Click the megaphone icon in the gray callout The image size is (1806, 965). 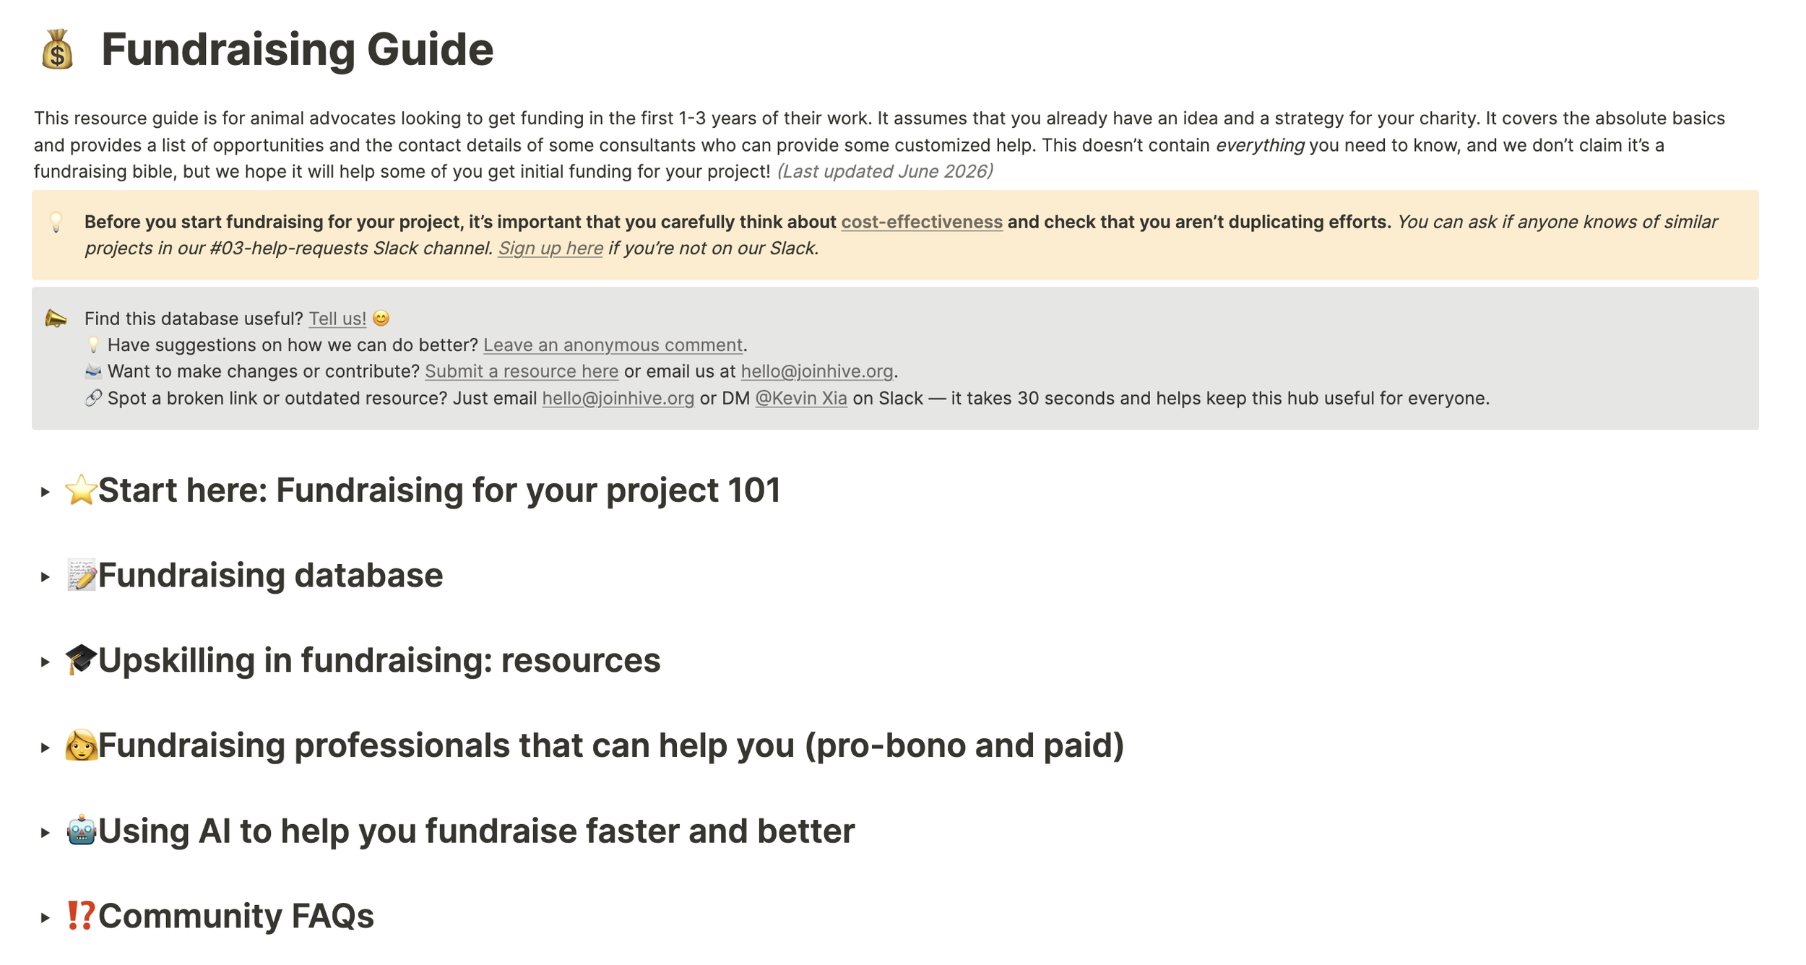tap(56, 319)
